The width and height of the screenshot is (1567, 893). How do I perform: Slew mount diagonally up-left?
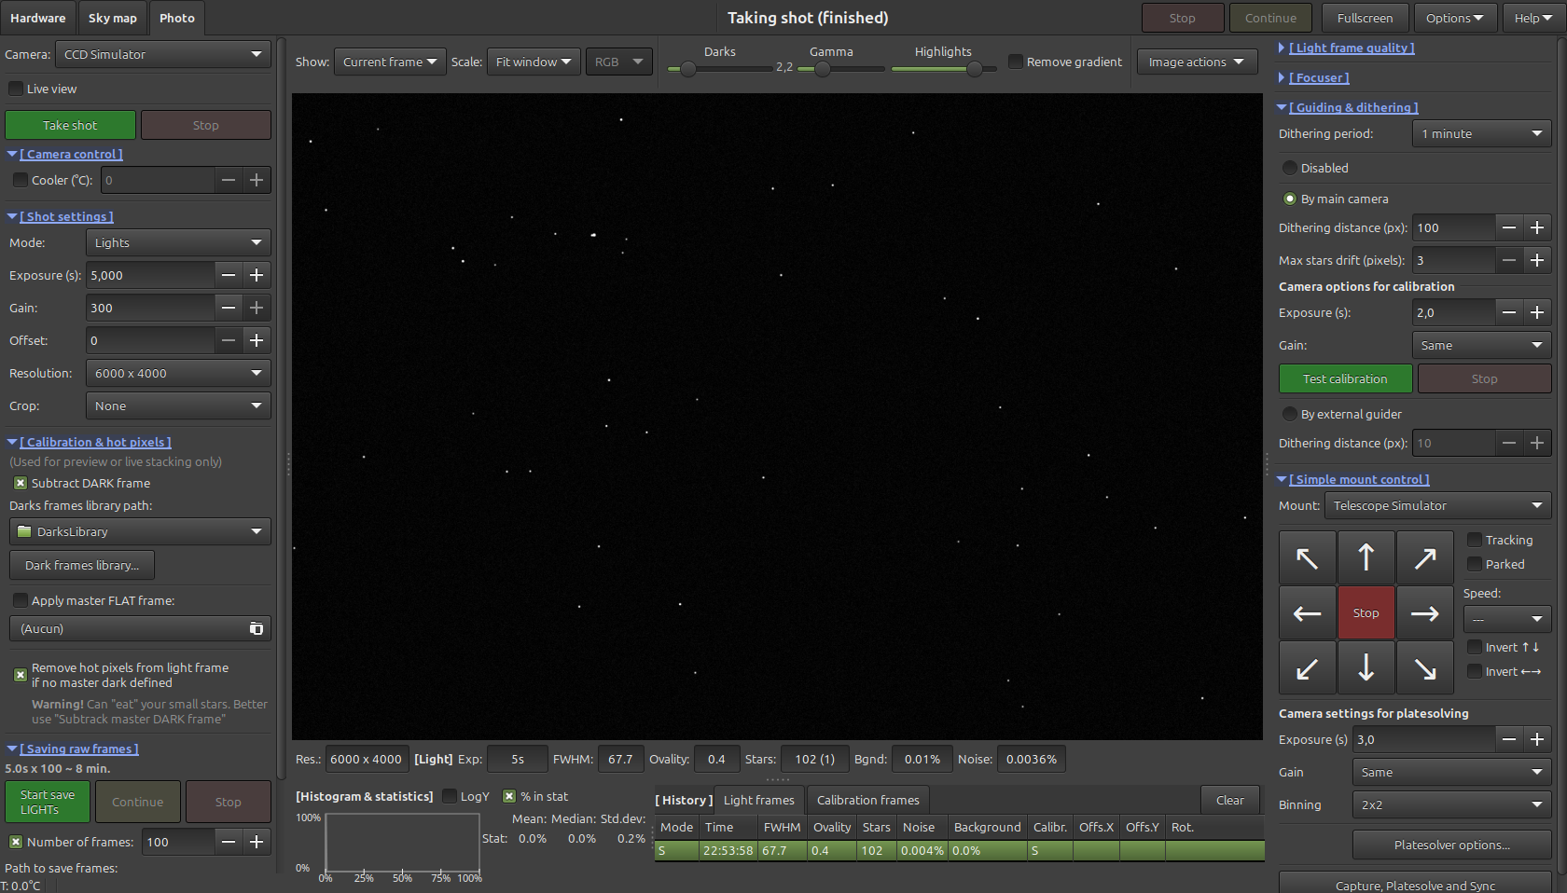pyautogui.click(x=1307, y=557)
